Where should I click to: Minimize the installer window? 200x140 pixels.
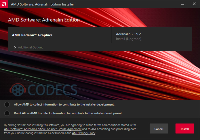tap(183, 4)
